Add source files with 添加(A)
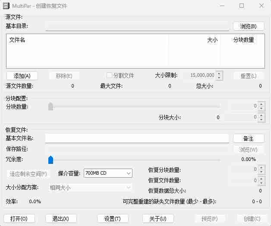Viewport: 271px width, 226px height. (22, 75)
